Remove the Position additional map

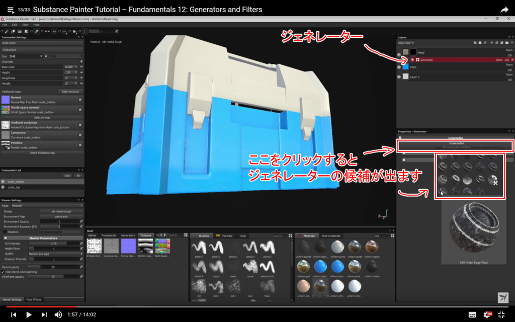pyautogui.click(x=80, y=145)
